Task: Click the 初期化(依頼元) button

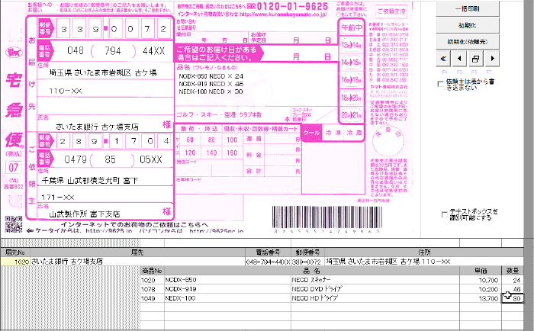Action: (468, 41)
